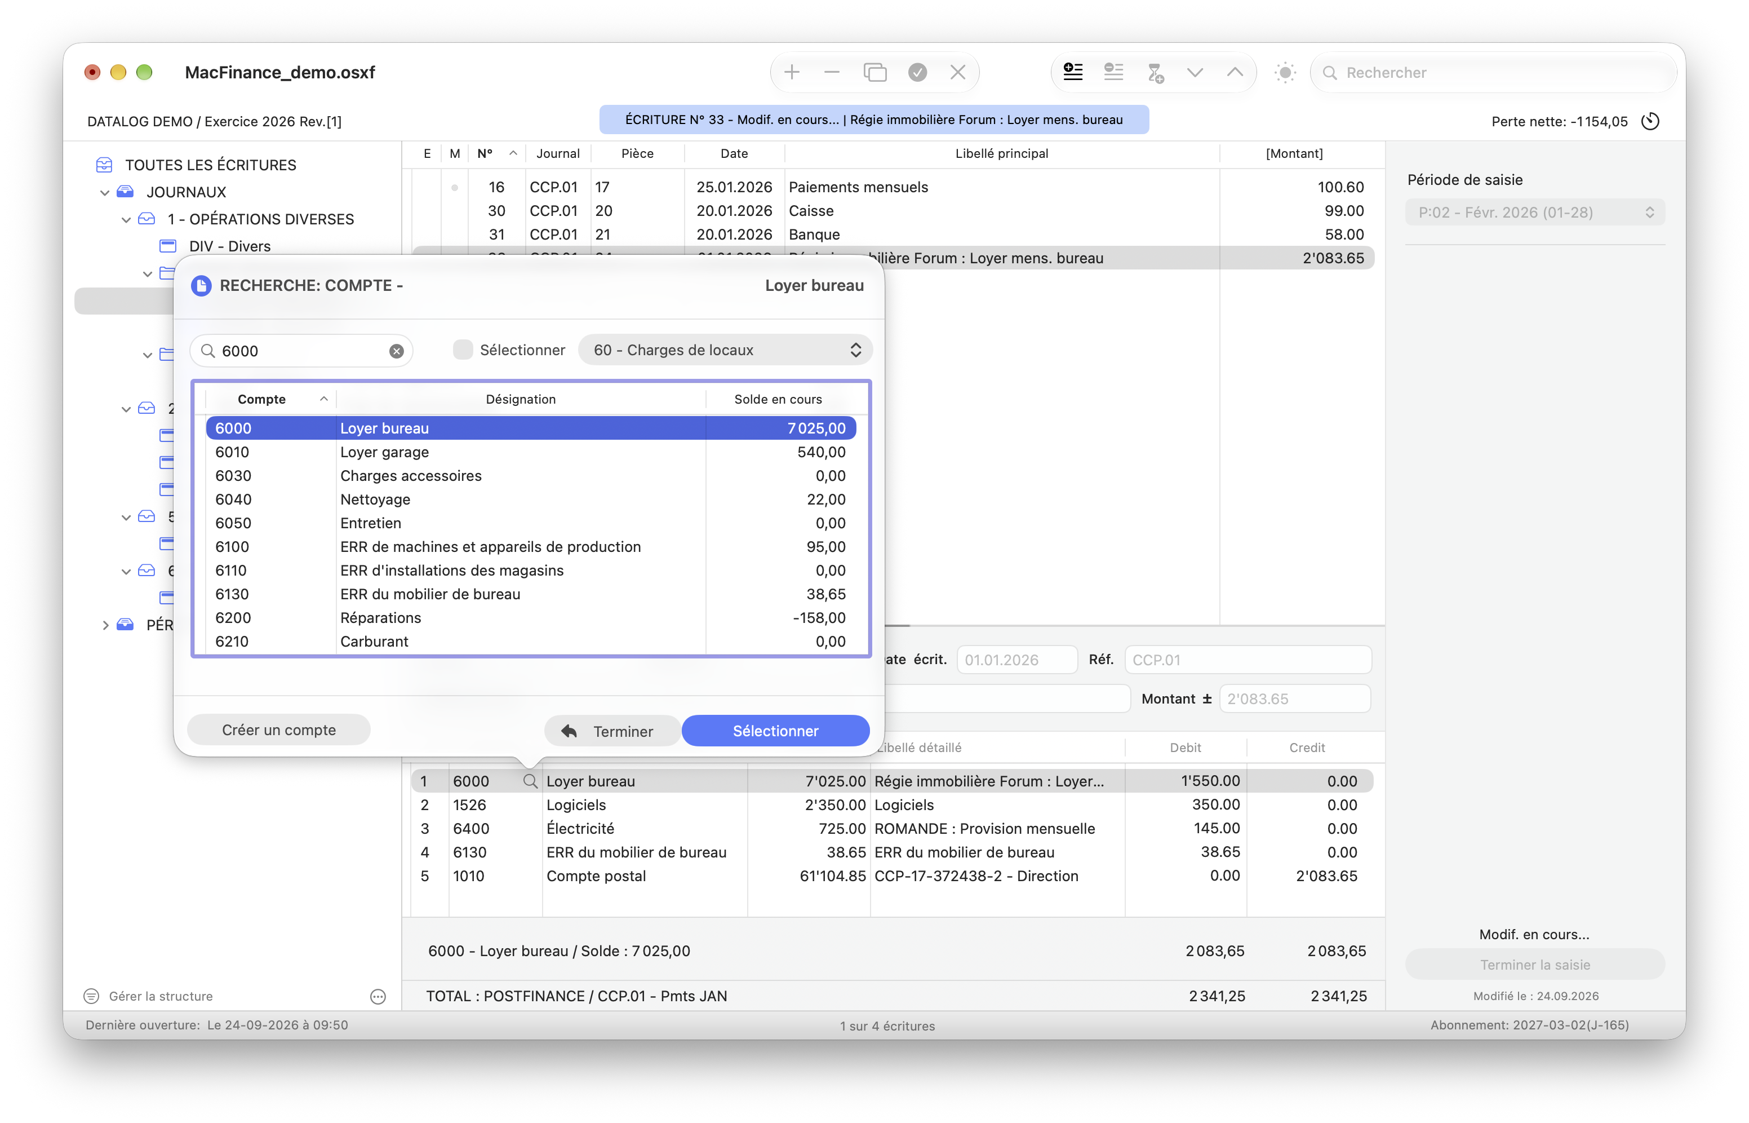This screenshot has width=1749, height=1123.
Task: Select line 3 Électricité in detail table
Action: 893,828
